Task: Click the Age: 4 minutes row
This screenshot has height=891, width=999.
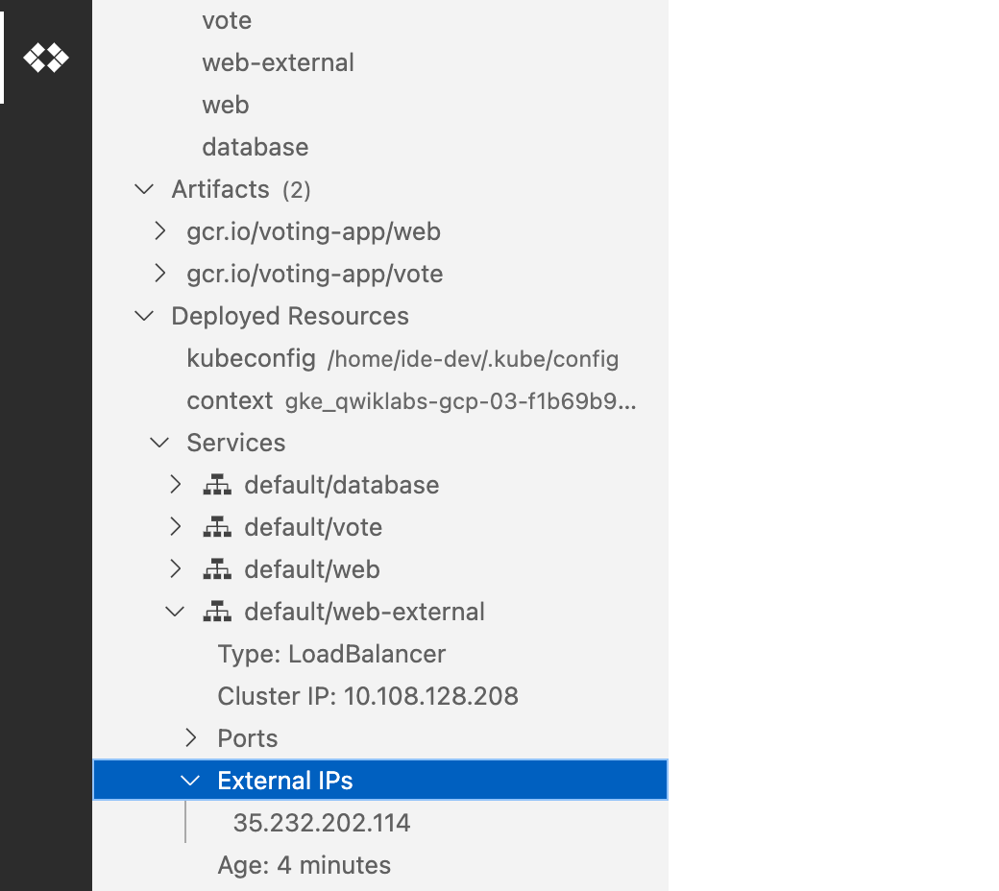Action: (380, 865)
